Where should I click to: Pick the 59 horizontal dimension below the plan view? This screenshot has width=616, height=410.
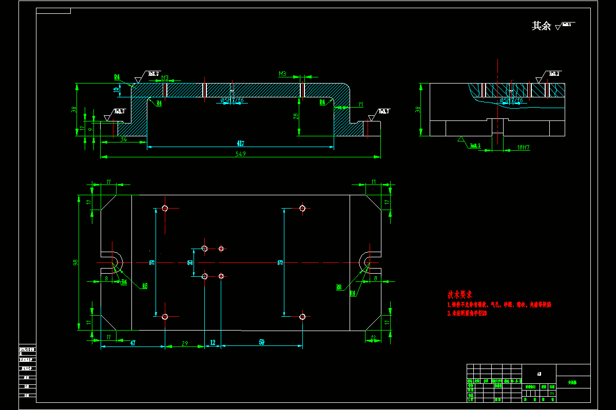(x=261, y=342)
